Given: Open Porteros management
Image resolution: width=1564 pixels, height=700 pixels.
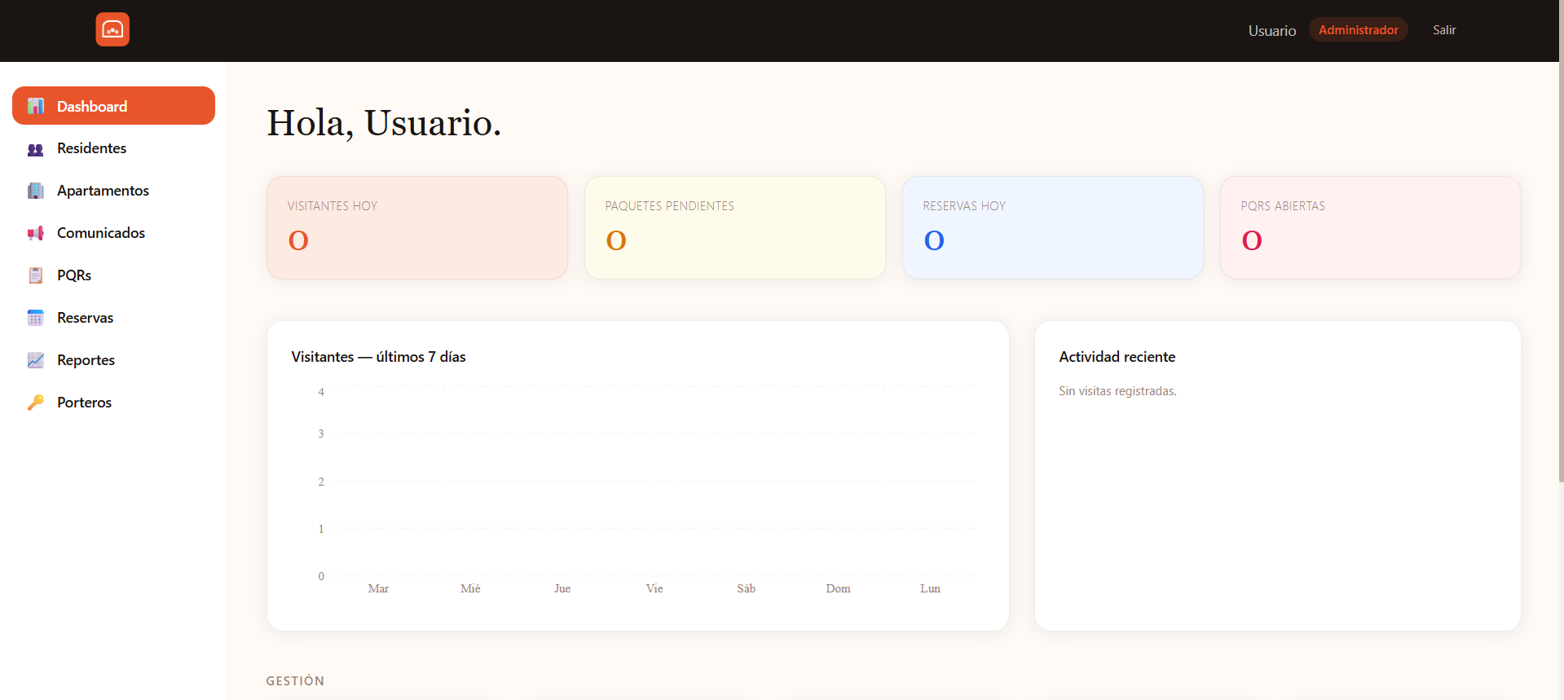Looking at the screenshot, I should [113, 403].
